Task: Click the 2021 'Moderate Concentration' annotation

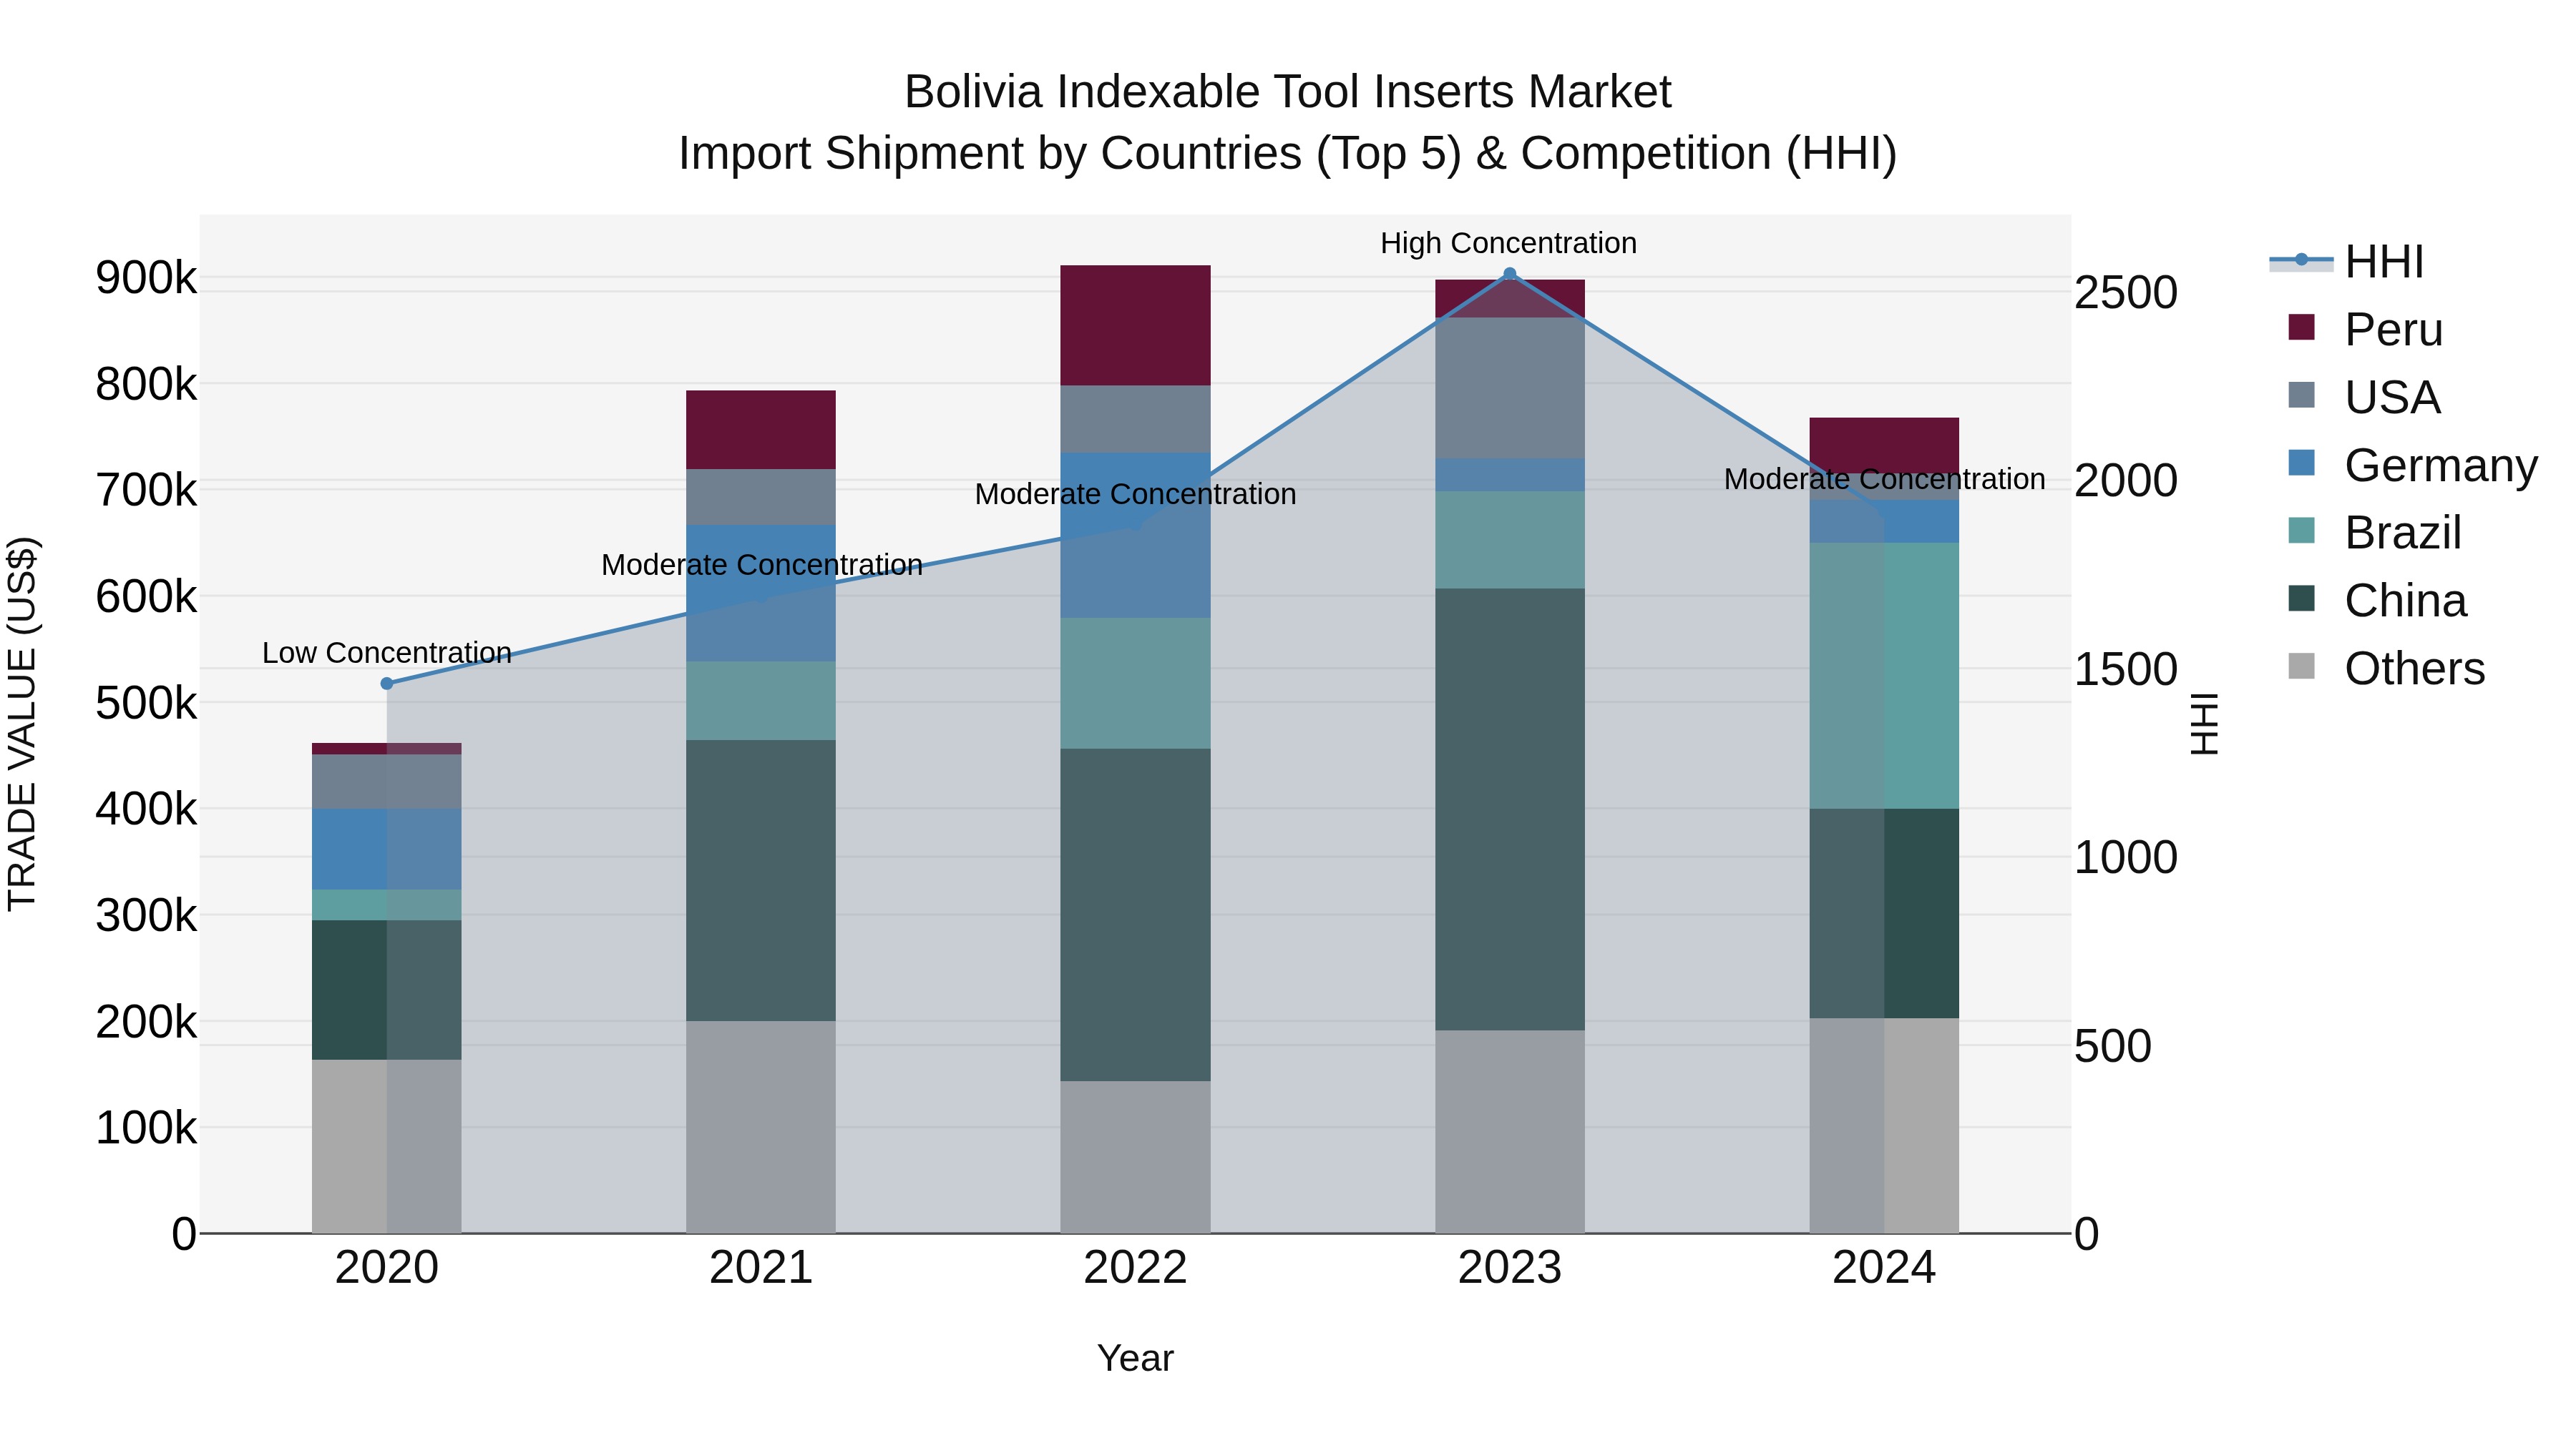Action: pyautogui.click(x=761, y=565)
